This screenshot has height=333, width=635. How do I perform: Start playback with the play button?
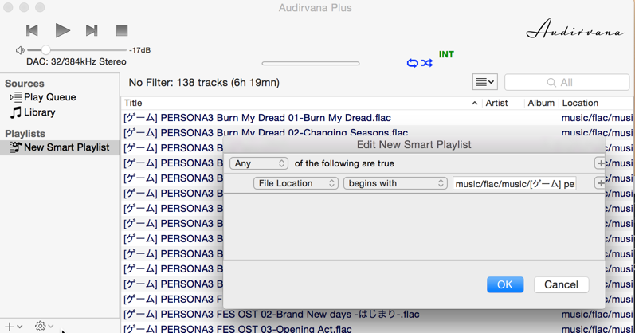(x=62, y=30)
